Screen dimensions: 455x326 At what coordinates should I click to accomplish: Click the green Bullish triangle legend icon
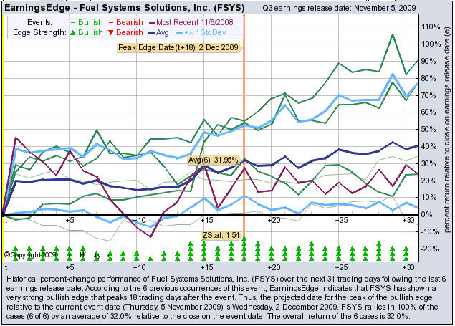coord(72,33)
